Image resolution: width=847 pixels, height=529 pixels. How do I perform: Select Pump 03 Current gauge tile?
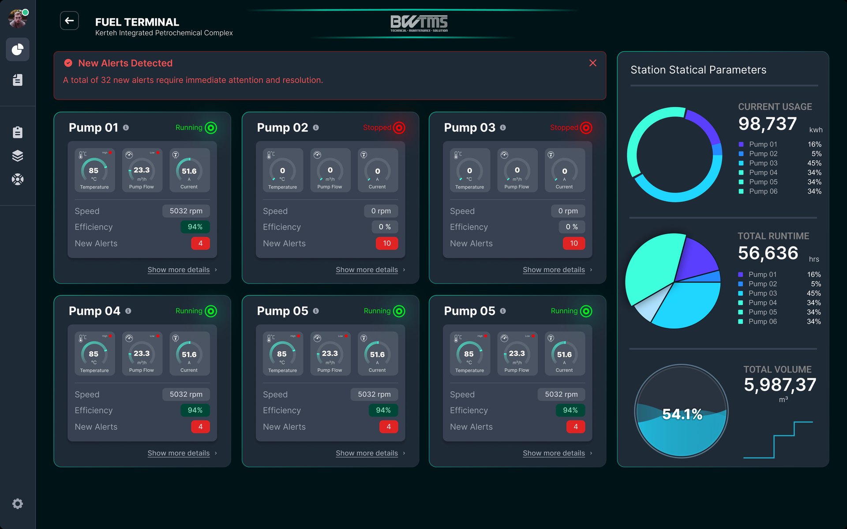point(565,170)
